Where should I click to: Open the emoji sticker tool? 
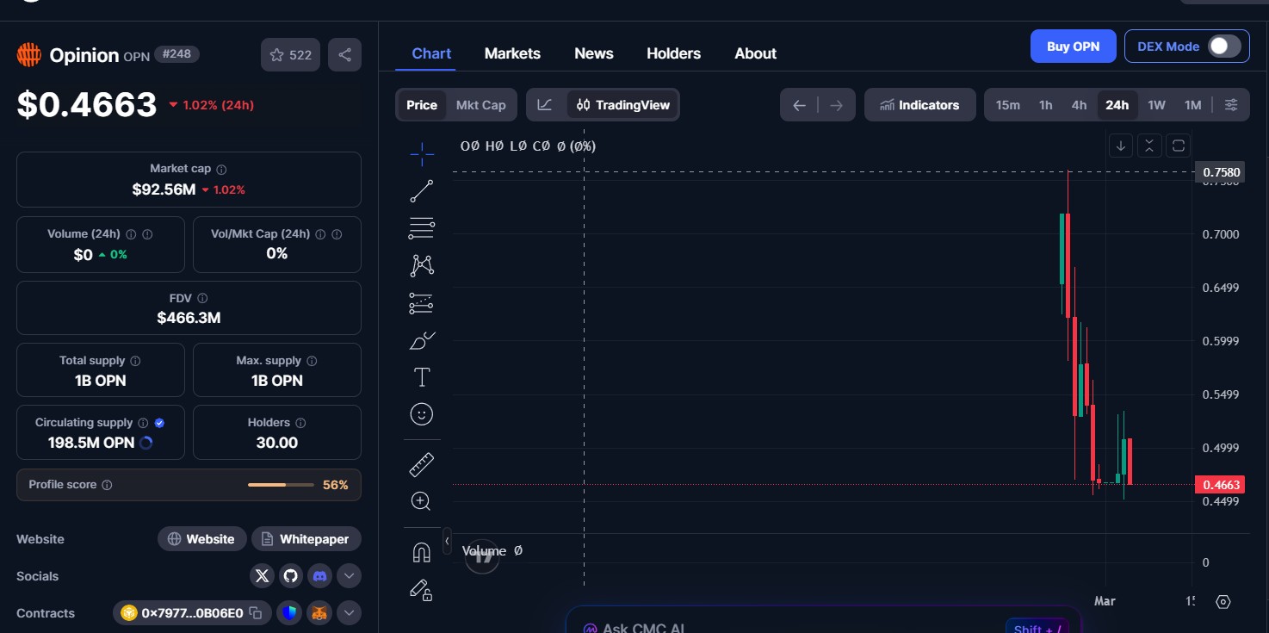[421, 413]
